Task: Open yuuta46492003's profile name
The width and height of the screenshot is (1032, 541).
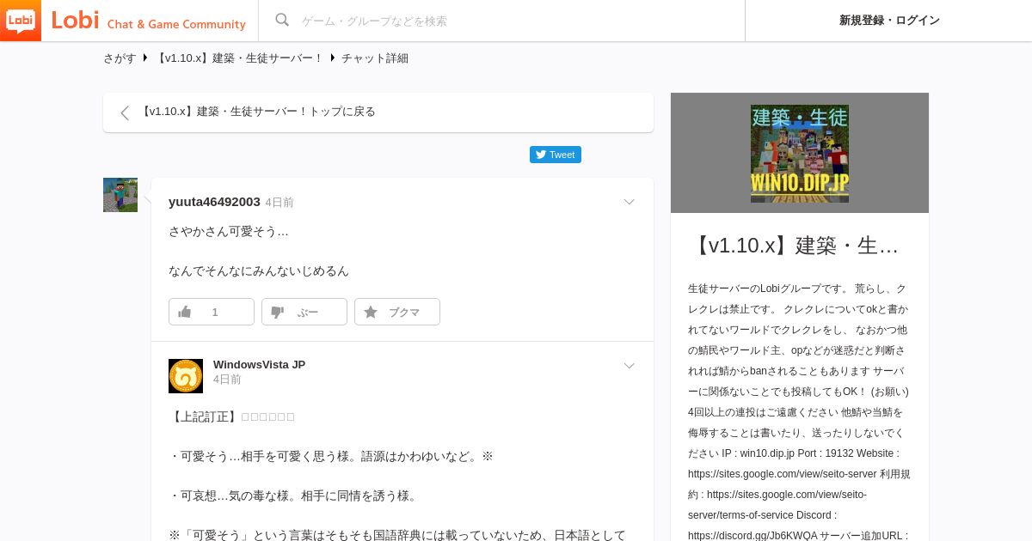Action: click(214, 202)
